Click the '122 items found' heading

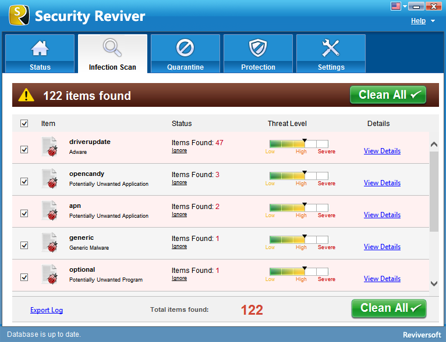pos(87,96)
